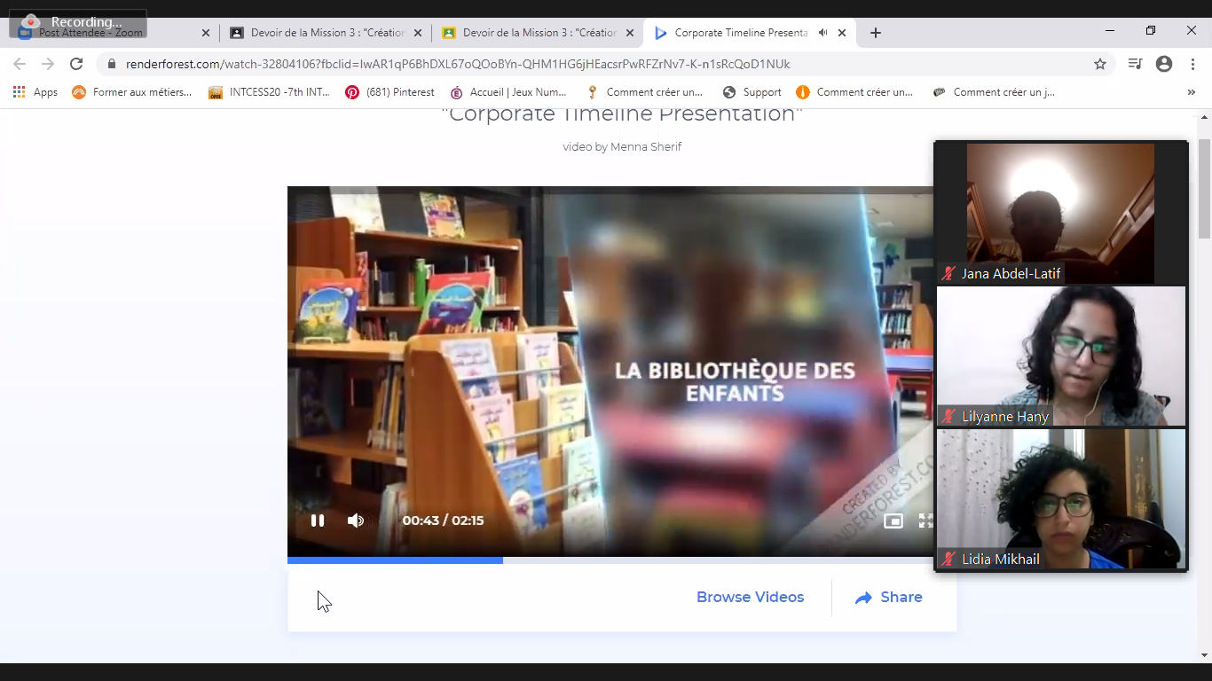This screenshot has width=1212, height=681.
Task: Open the Pinterest bookmark
Action: (x=390, y=92)
